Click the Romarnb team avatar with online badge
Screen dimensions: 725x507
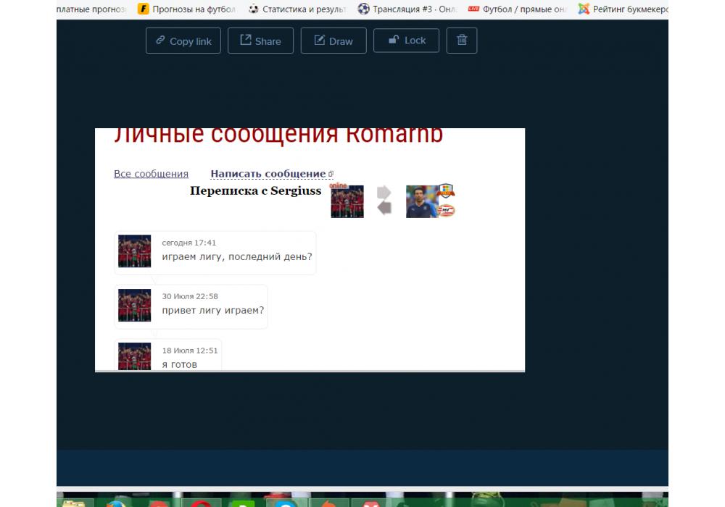347,202
